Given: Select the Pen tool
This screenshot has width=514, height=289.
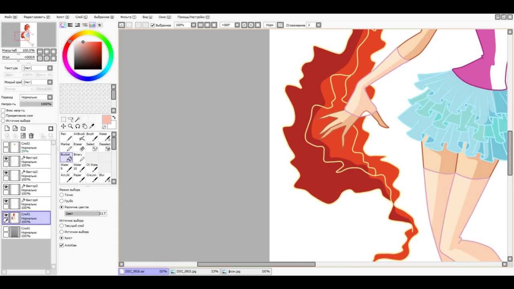Looking at the screenshot, I should [x=66, y=136].
